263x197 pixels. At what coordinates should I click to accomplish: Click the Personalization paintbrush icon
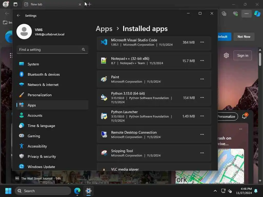tap(22, 95)
